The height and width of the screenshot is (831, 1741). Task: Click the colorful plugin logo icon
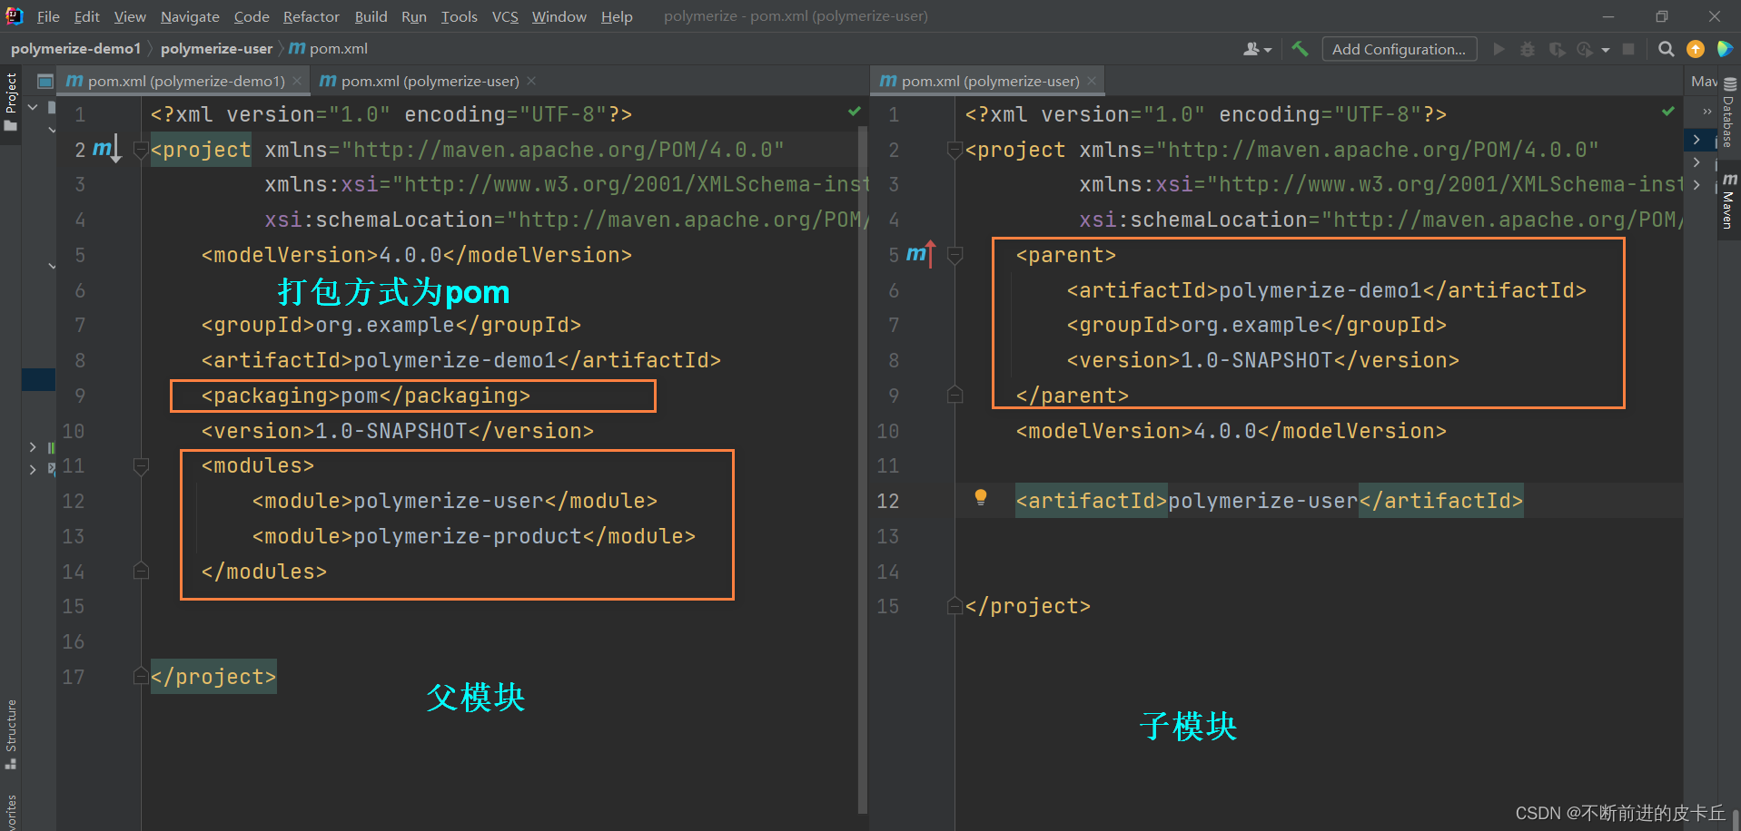pyautogui.click(x=1724, y=49)
